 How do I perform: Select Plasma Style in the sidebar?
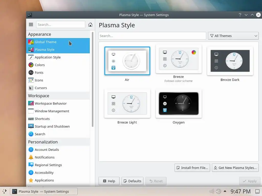point(58,50)
